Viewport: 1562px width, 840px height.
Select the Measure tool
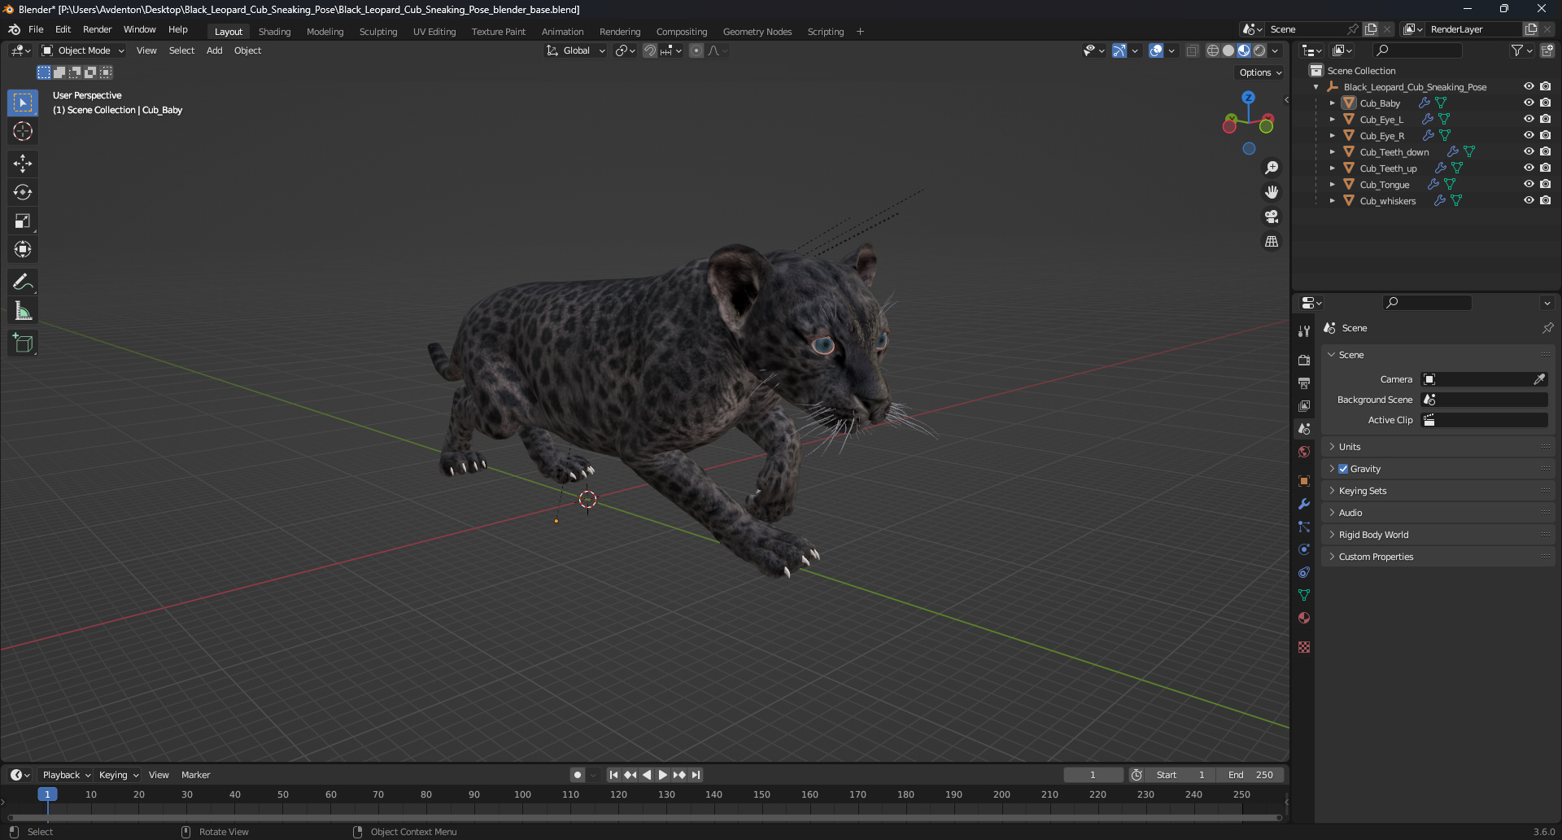23,311
